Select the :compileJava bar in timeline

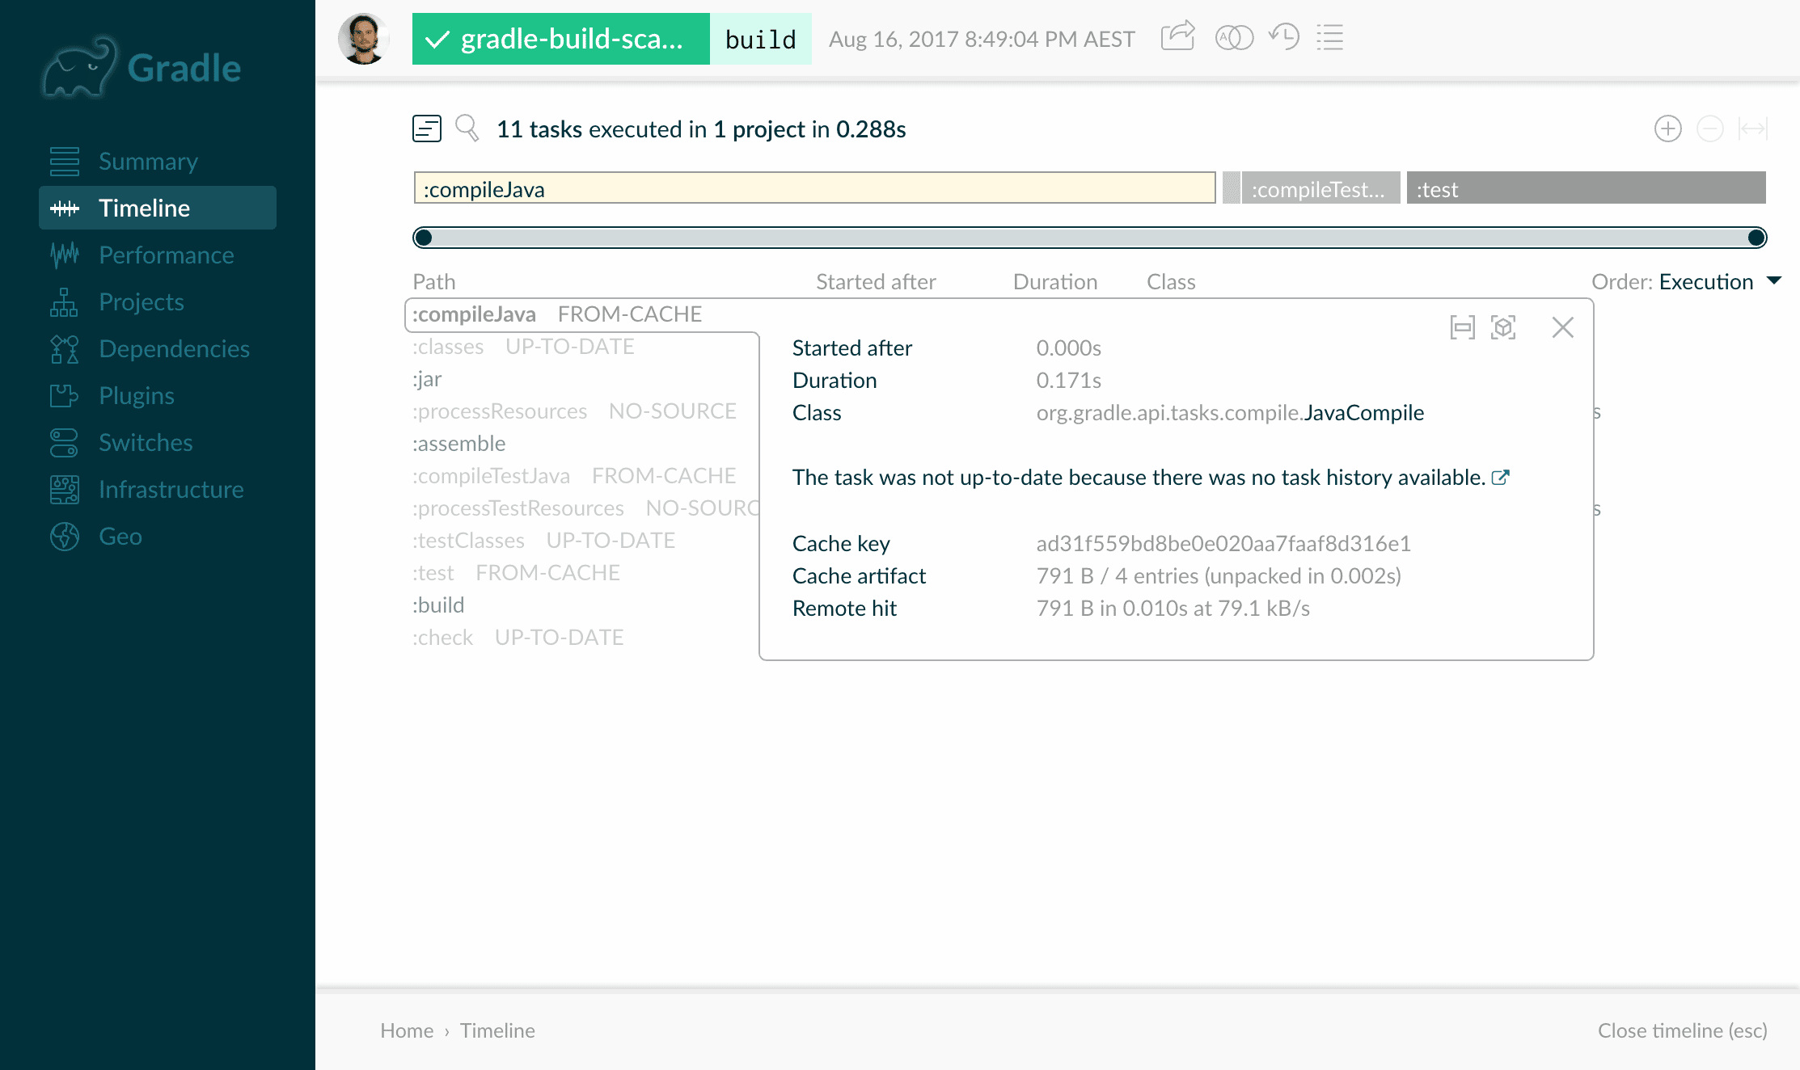pyautogui.click(x=814, y=188)
